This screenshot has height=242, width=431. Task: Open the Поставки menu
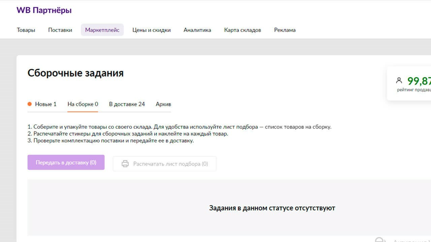[x=60, y=30]
